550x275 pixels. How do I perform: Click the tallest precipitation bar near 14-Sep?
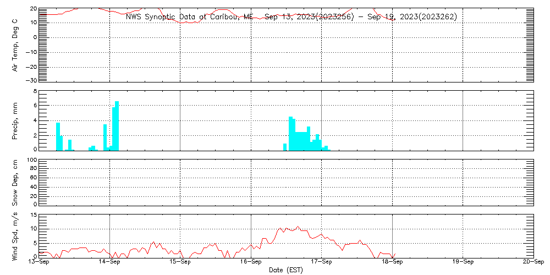click(x=117, y=125)
